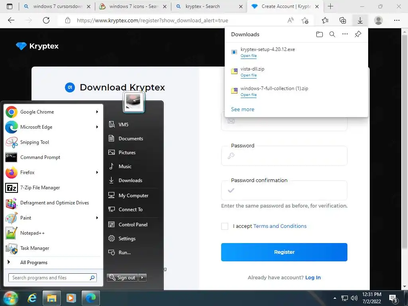Screen dimensions: 408x306
Task: Launch Command Prompt
Action: click(x=53, y=157)
